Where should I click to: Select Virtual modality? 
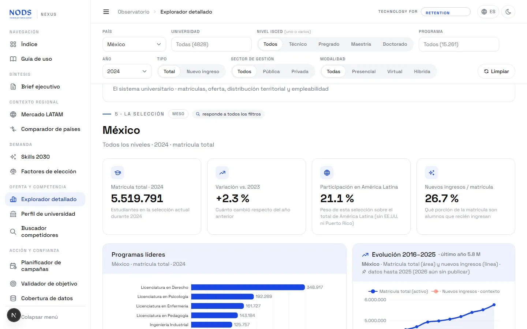[x=395, y=72]
